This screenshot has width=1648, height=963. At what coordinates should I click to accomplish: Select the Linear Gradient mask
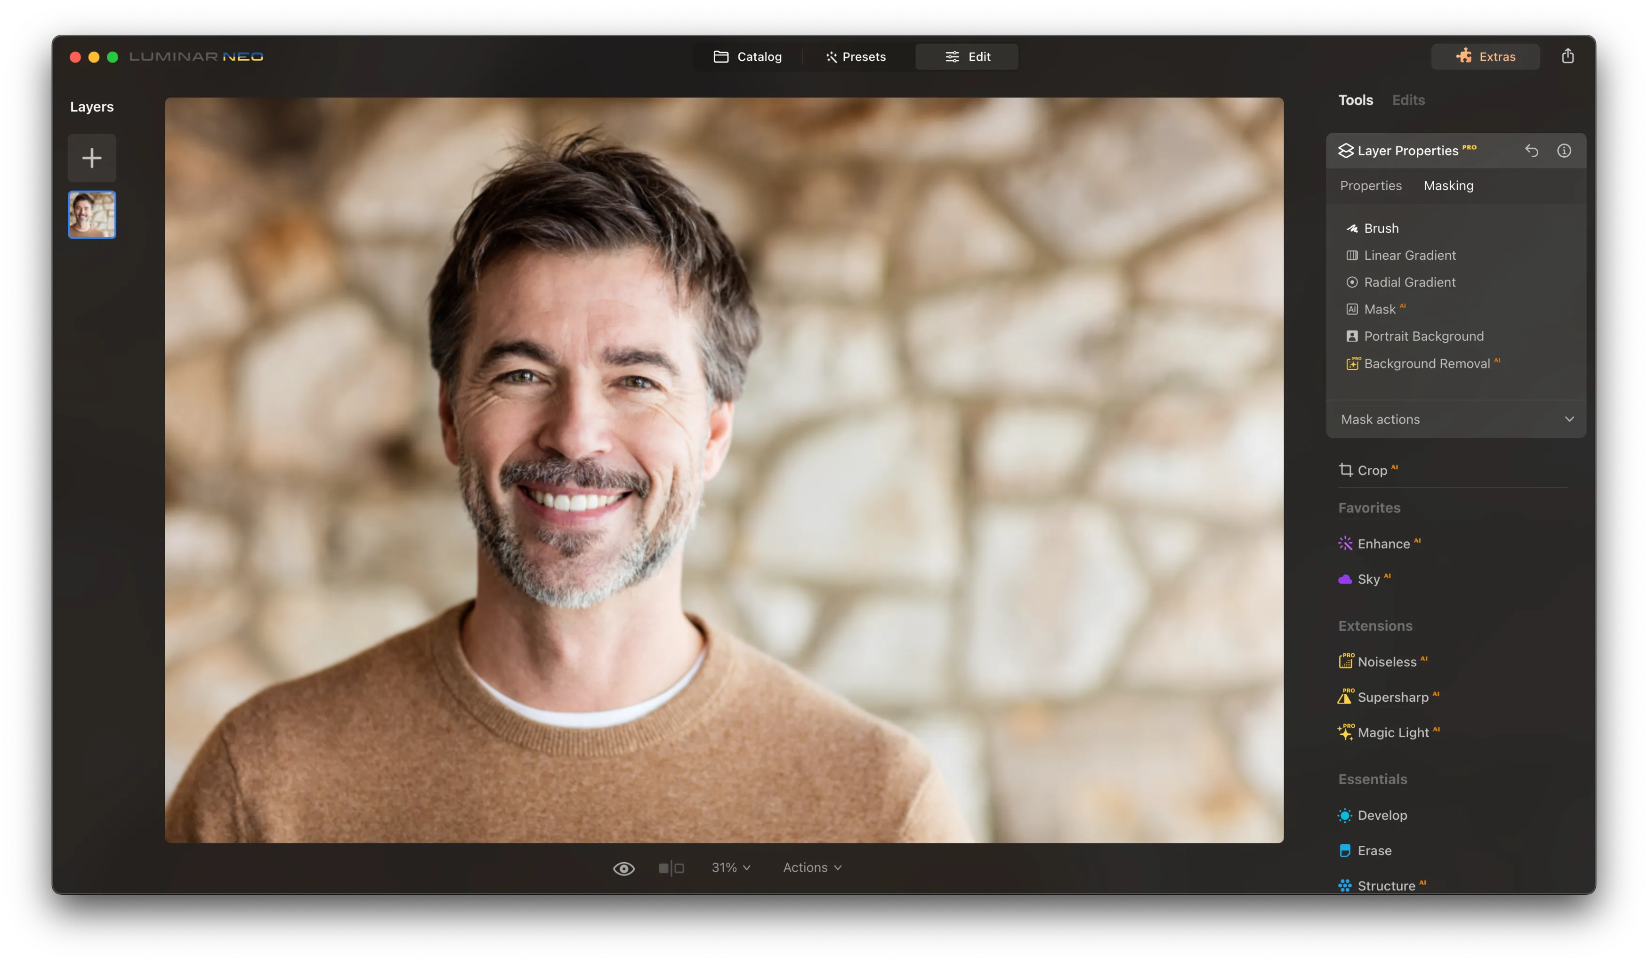point(1409,256)
